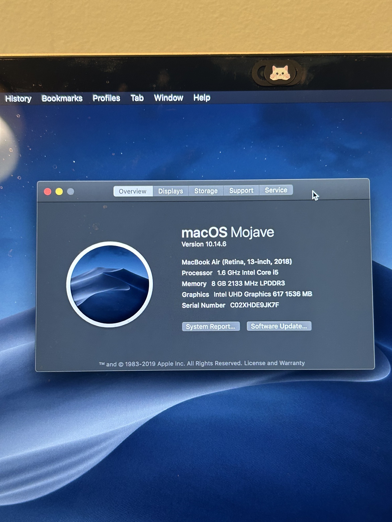
Task: Switch to the Displays tab
Action: (171, 191)
